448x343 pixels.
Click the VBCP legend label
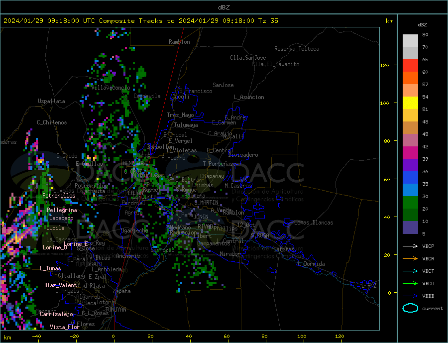pos(428,246)
